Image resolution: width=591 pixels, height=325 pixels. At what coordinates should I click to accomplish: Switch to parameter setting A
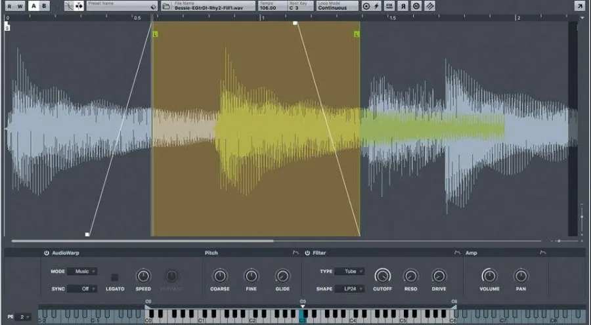[x=33, y=6]
